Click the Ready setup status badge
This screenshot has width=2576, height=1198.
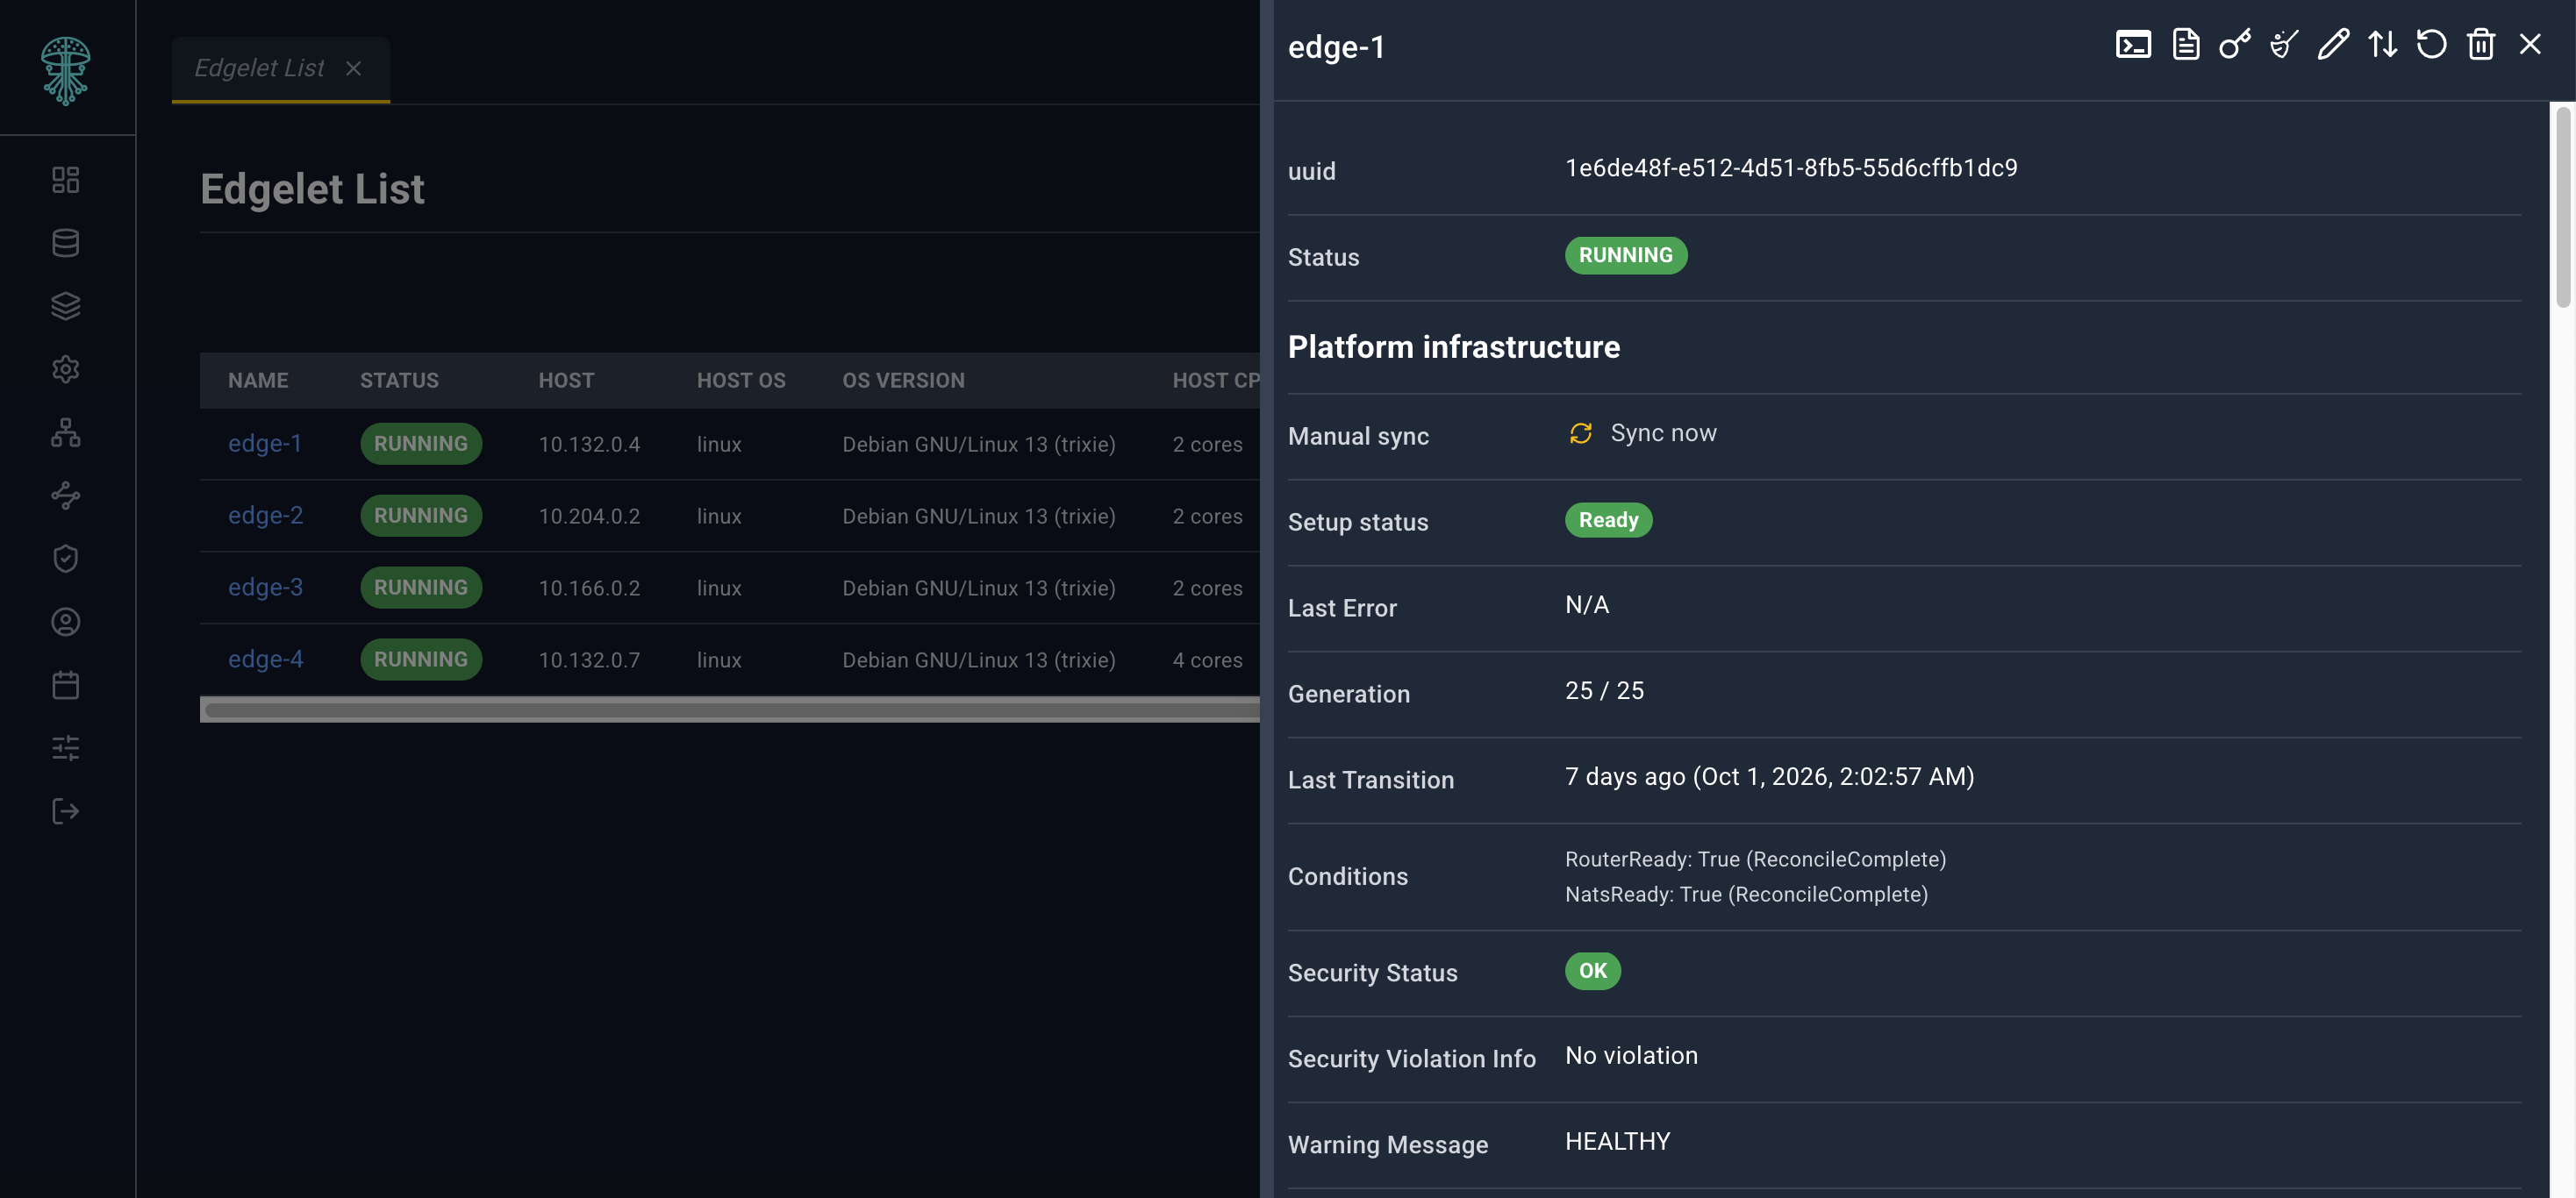[1608, 521]
